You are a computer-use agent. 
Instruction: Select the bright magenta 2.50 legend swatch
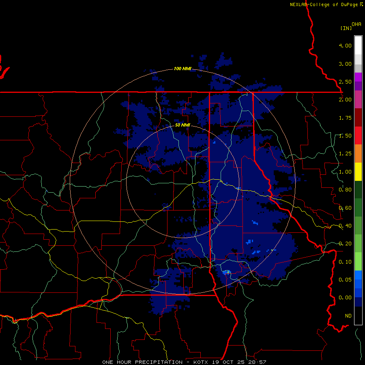(x=358, y=77)
